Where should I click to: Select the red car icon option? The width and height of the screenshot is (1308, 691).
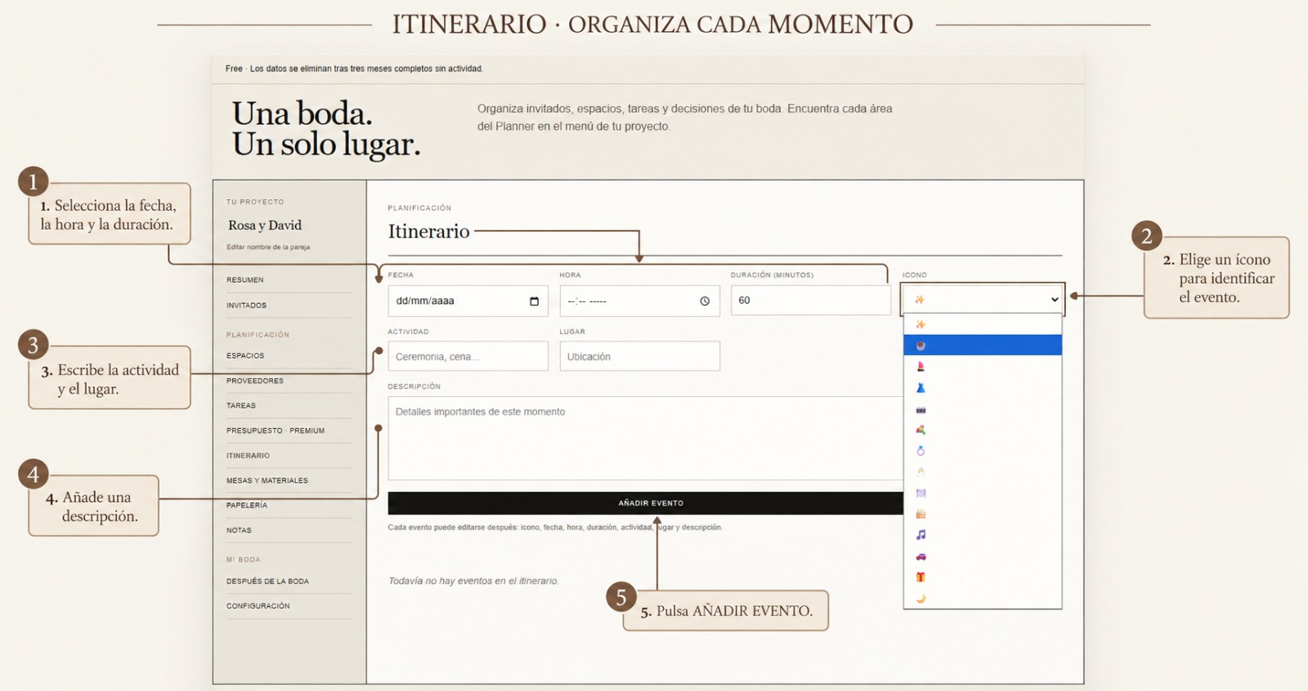pos(982,556)
